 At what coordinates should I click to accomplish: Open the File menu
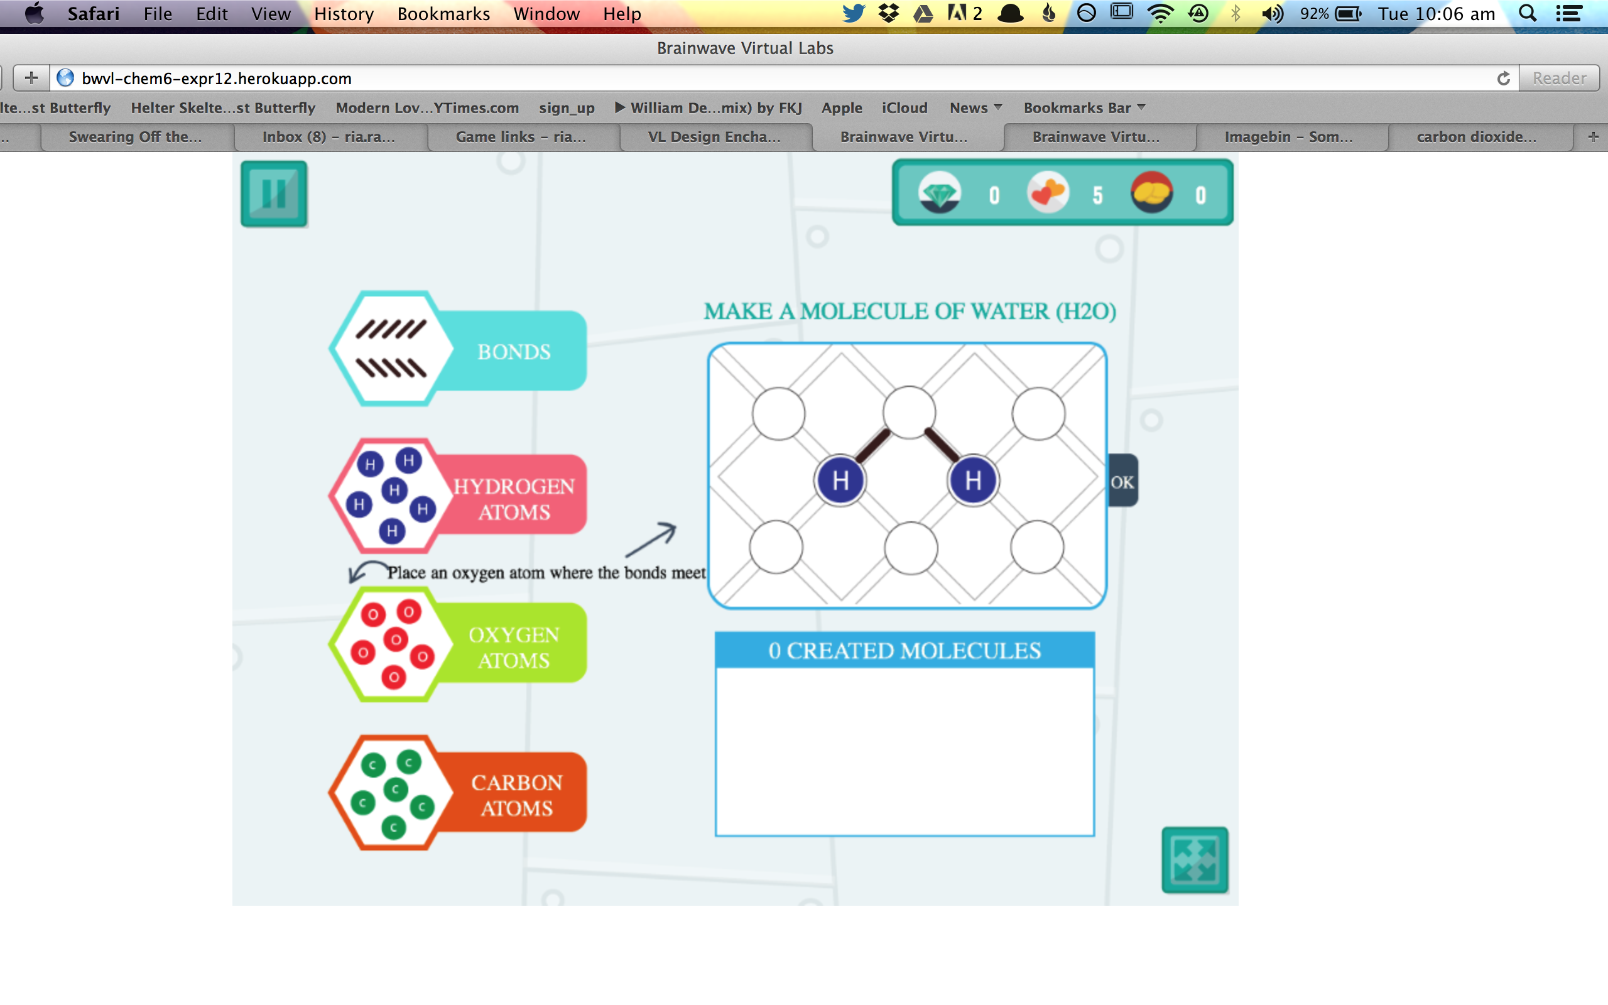[x=158, y=14]
